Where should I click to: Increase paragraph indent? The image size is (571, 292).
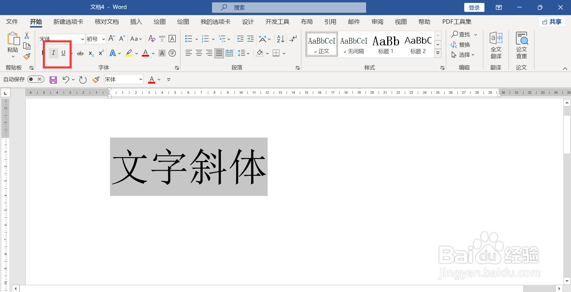pos(250,39)
